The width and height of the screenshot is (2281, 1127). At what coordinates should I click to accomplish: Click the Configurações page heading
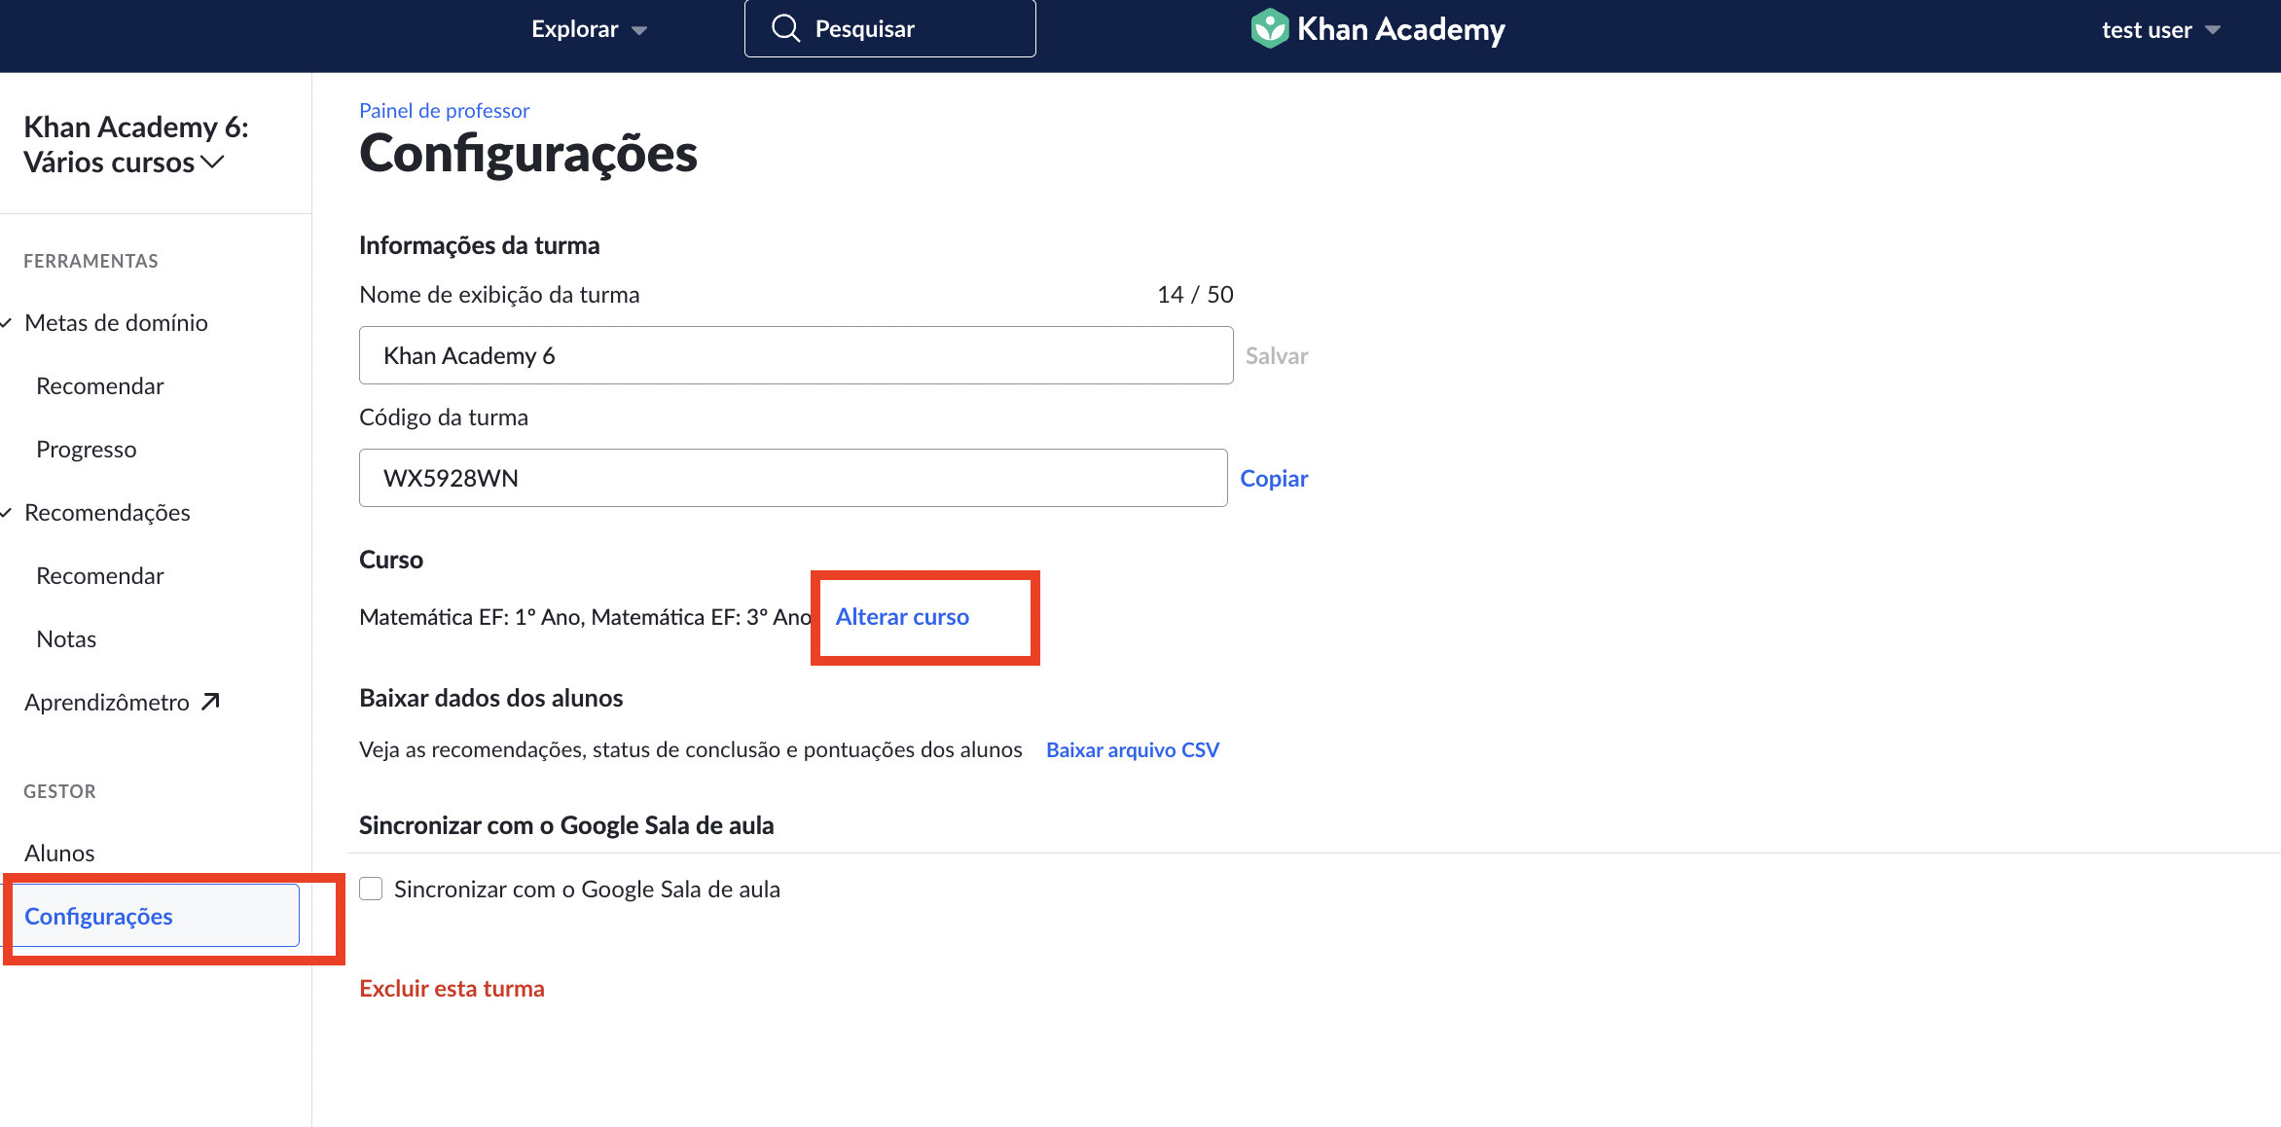point(528,154)
